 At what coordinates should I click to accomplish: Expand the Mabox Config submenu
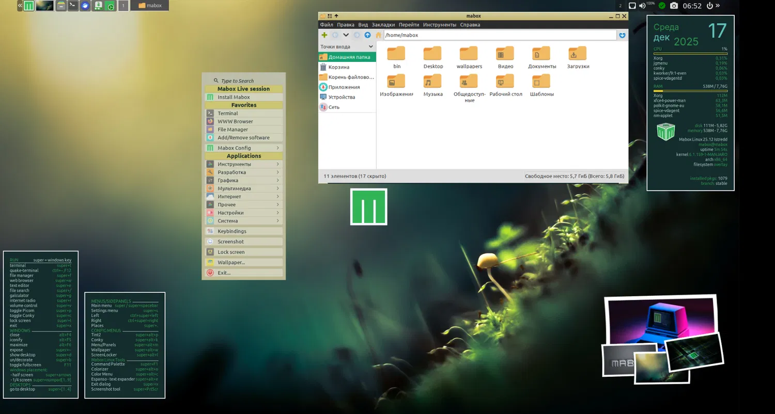[x=244, y=148]
